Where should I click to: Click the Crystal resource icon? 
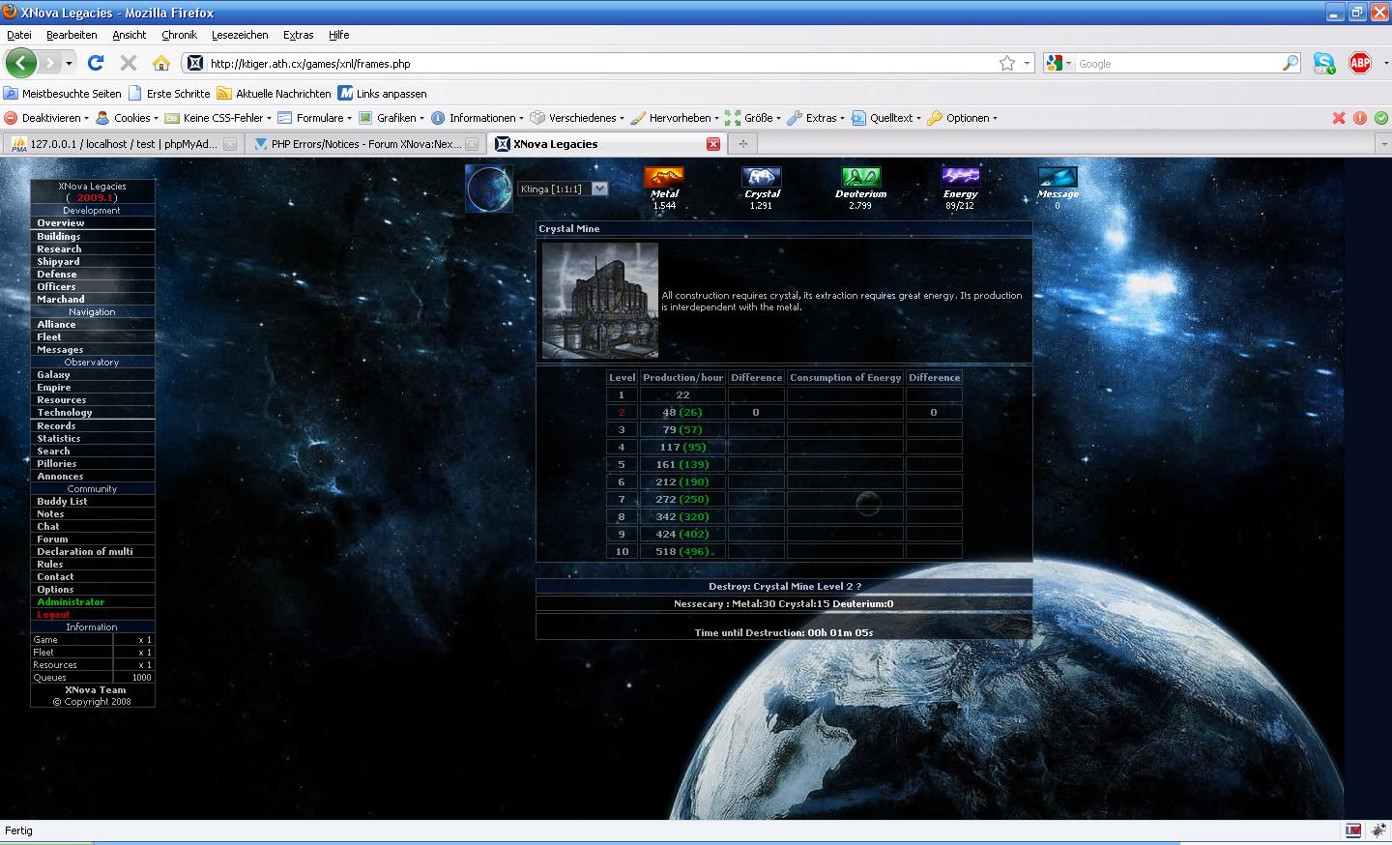pos(762,176)
